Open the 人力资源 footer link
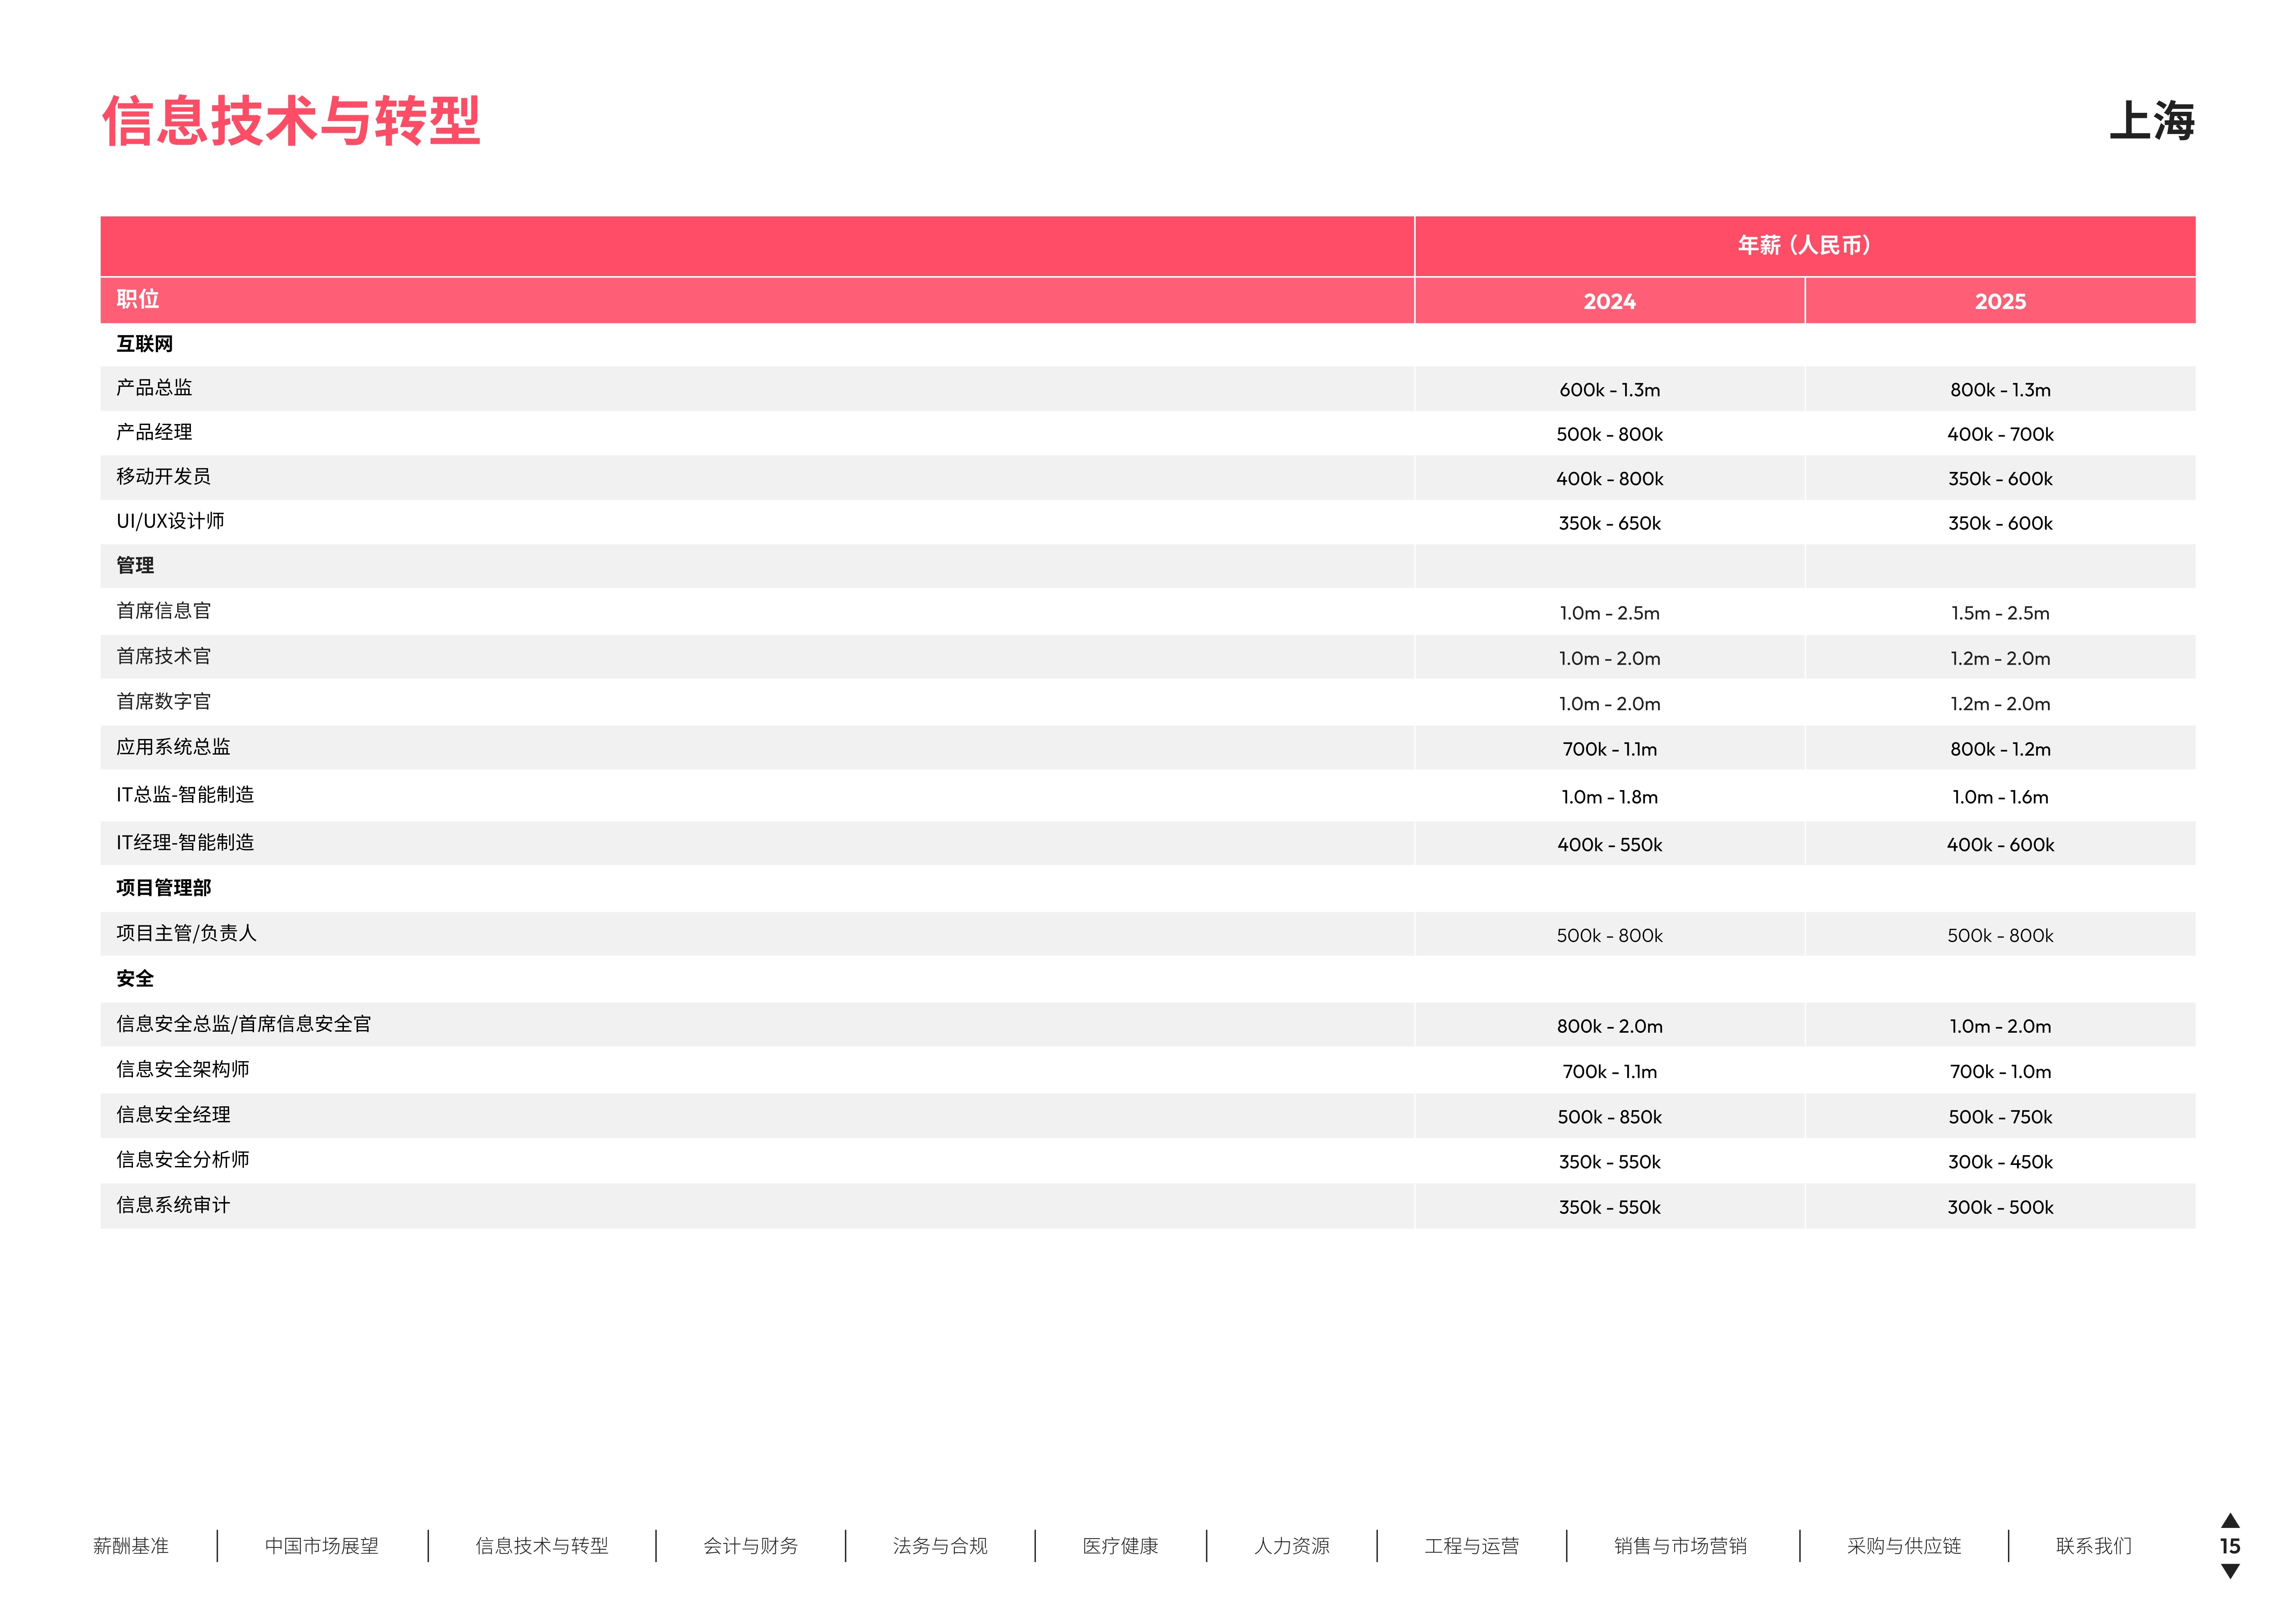Image resolution: width=2296 pixels, height=1623 pixels. [x=1292, y=1546]
